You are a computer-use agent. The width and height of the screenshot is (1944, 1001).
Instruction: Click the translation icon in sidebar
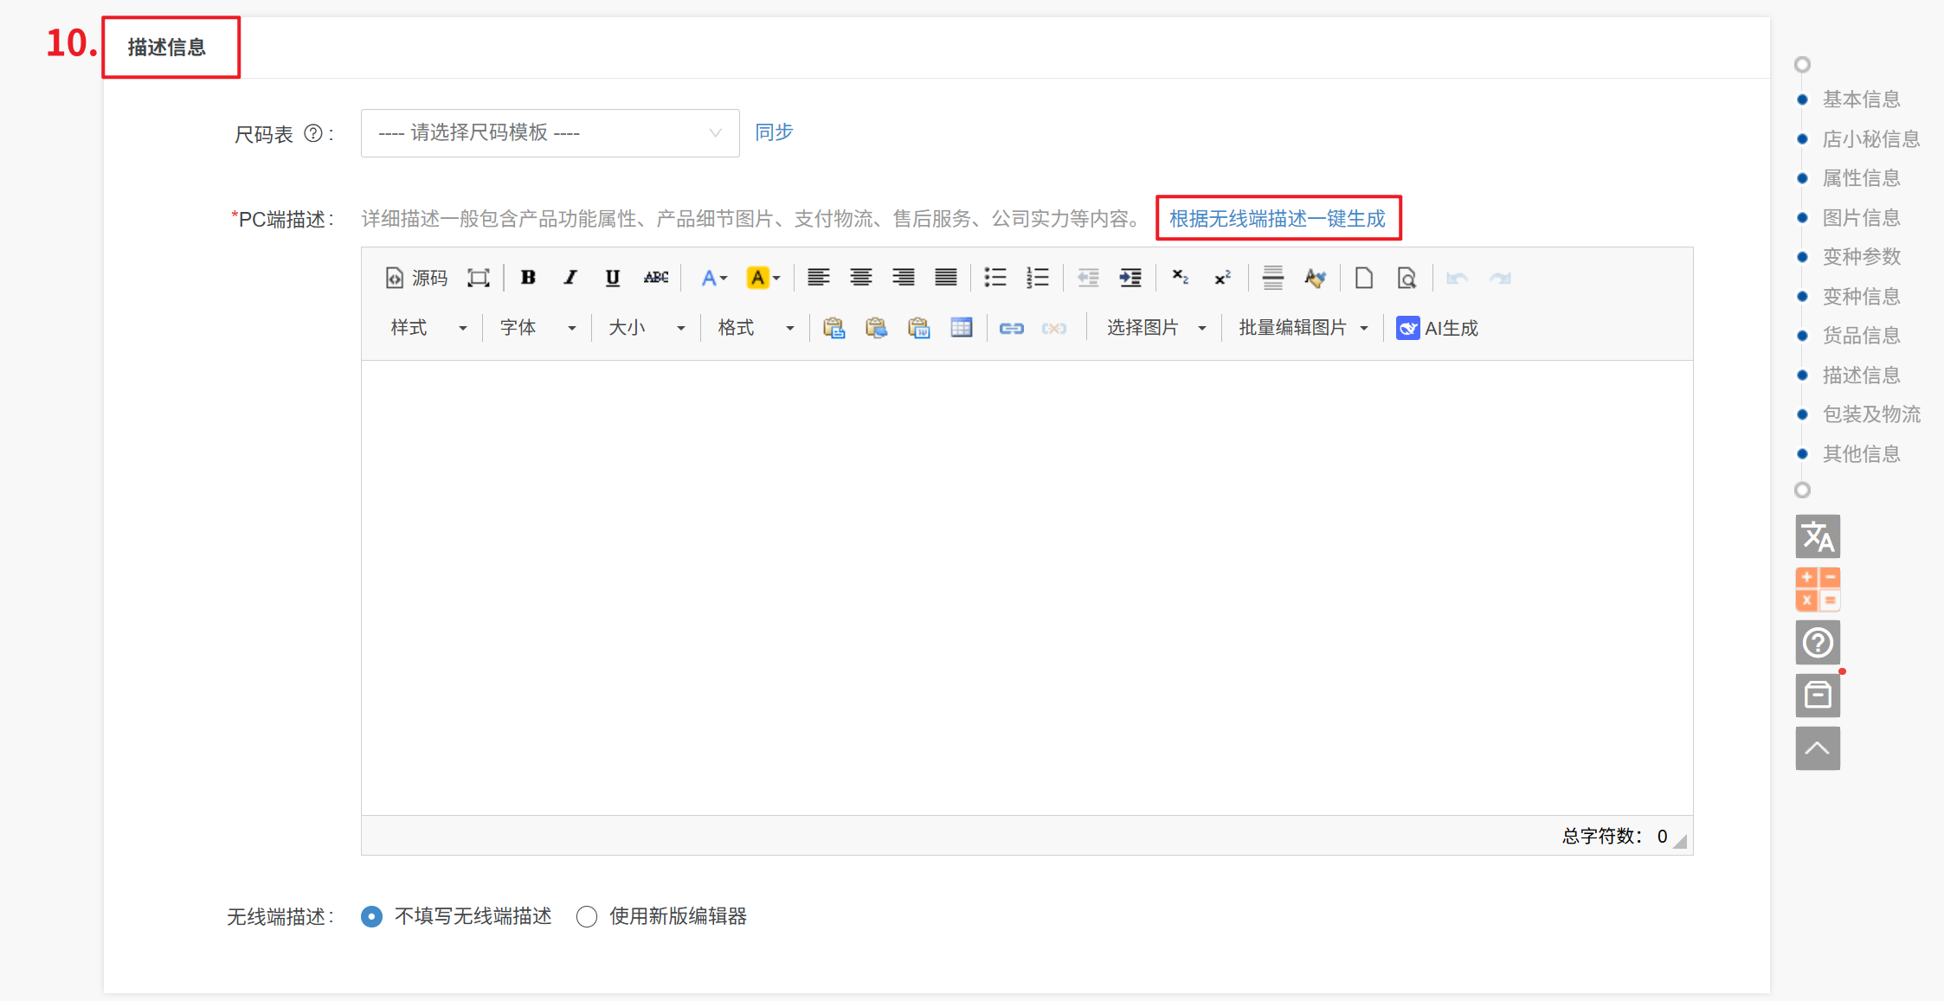(1817, 537)
